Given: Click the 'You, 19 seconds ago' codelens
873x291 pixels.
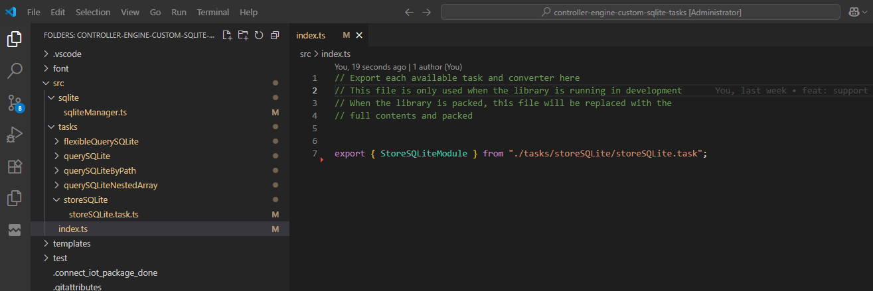Looking at the screenshot, I should 370,67.
